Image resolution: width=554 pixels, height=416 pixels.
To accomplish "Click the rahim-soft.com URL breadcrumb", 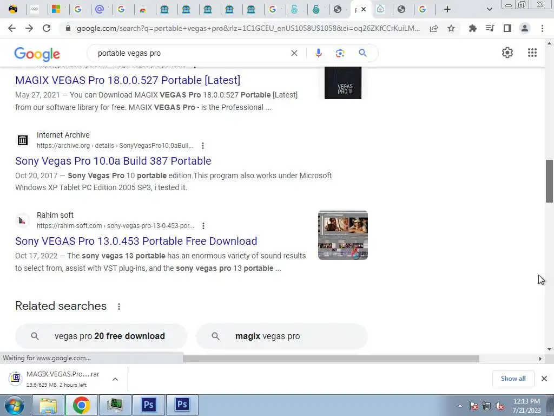I will (x=115, y=226).
